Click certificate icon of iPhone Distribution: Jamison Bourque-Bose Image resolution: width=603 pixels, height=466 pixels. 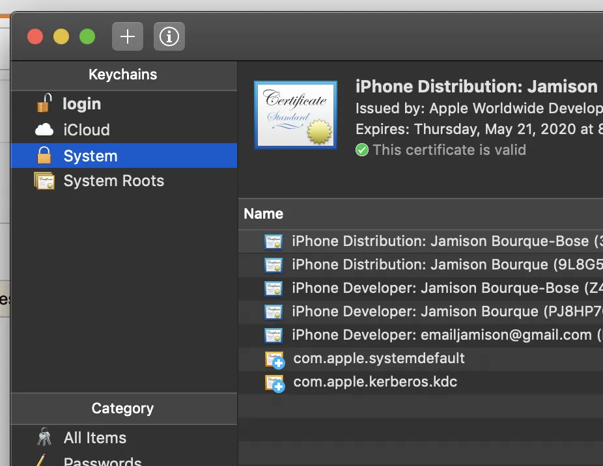(x=273, y=242)
